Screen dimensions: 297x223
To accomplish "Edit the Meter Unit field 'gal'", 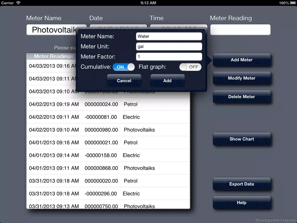I will point(169,47).
